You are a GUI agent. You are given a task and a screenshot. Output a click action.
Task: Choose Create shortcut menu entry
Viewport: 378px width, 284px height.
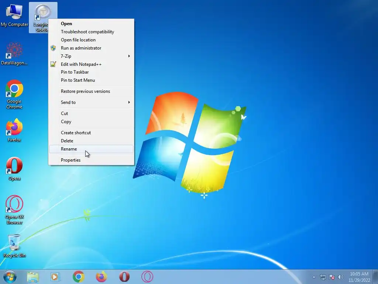point(91,133)
